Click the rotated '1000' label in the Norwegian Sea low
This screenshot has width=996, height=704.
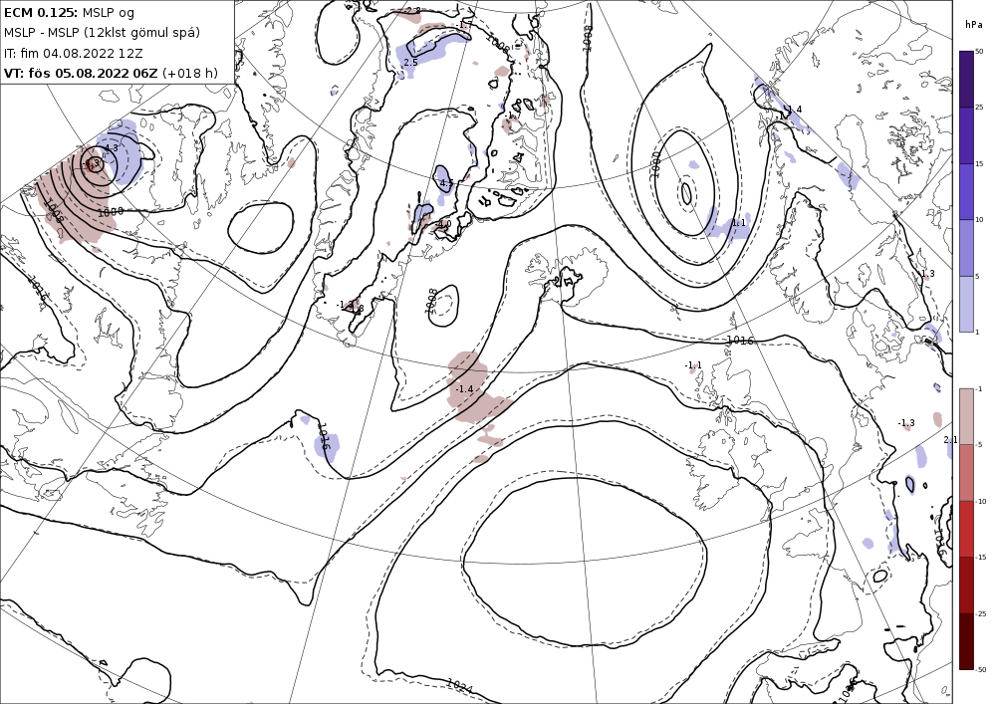656,163
